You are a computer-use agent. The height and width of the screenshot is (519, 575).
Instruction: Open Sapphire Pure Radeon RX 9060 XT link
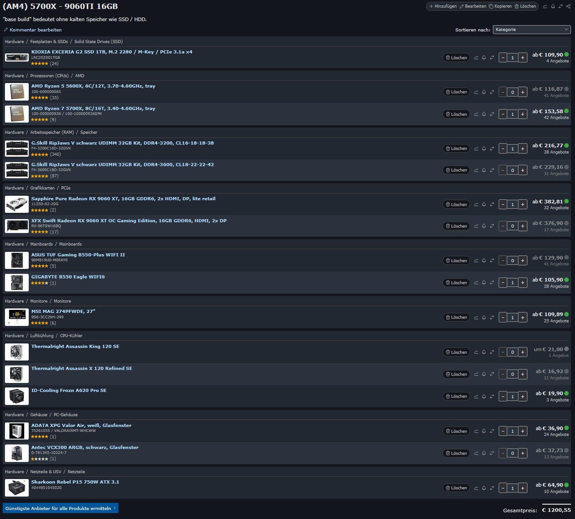pos(123,199)
